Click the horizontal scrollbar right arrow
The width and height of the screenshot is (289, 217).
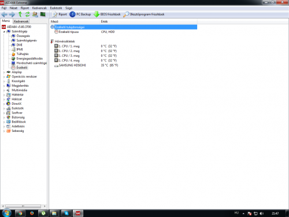point(45,206)
